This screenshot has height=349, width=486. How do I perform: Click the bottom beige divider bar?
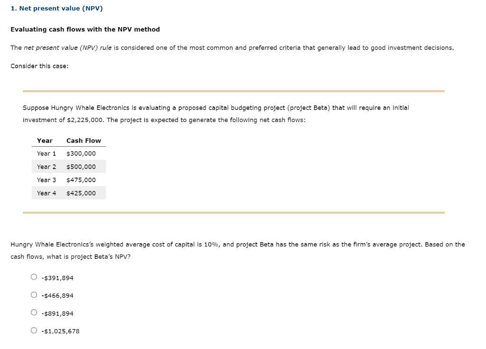234,213
